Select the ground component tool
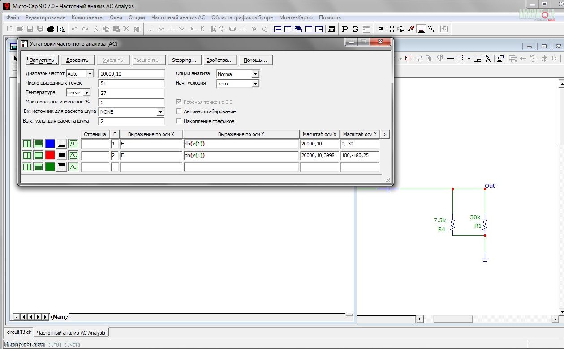This screenshot has height=349, width=564. point(151,29)
